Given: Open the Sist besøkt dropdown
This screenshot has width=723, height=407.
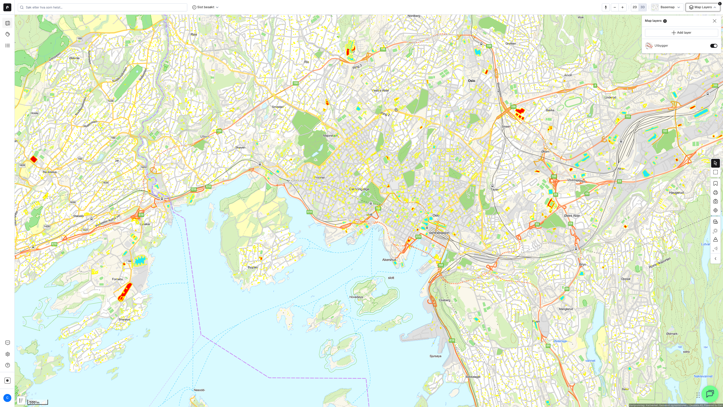Looking at the screenshot, I should [205, 7].
